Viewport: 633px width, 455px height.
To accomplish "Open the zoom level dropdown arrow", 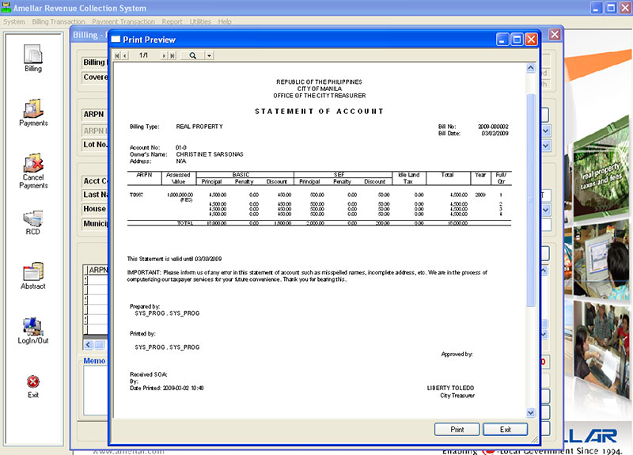I will [209, 55].
